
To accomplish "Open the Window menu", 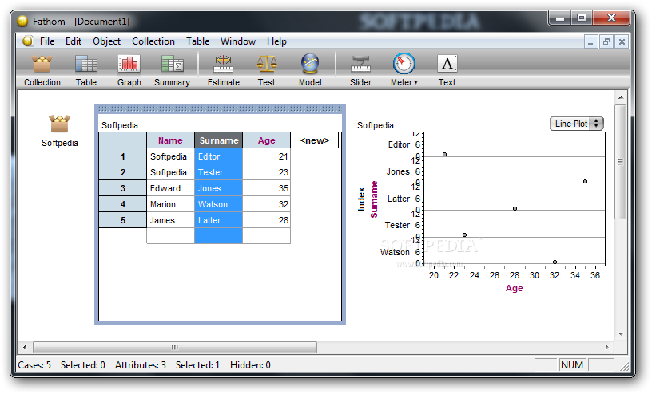I will pos(238,41).
